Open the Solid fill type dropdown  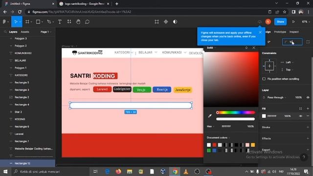tap(211, 48)
